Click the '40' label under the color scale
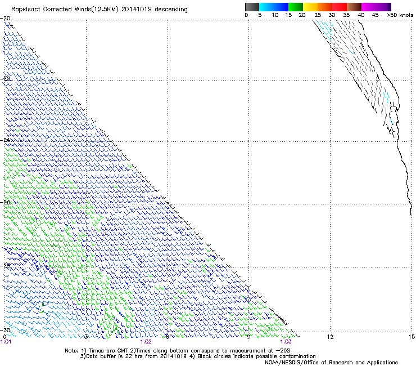416x366 pixels. (x=361, y=15)
